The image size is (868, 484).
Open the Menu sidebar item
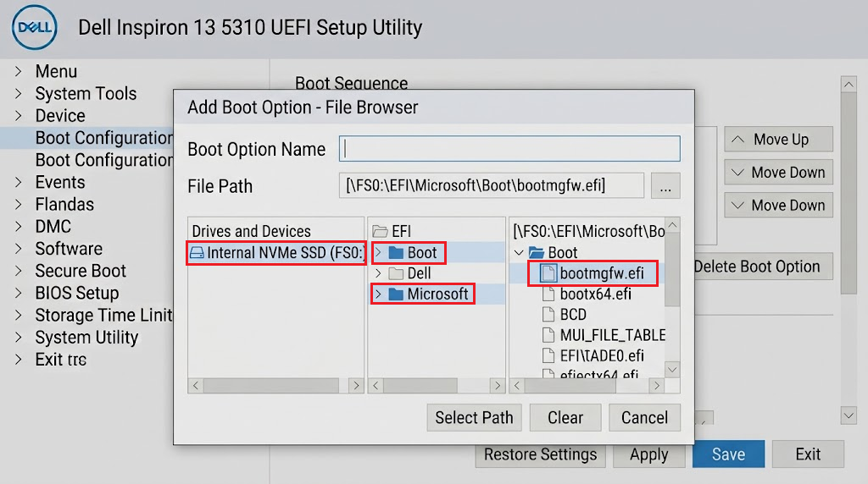click(x=56, y=71)
